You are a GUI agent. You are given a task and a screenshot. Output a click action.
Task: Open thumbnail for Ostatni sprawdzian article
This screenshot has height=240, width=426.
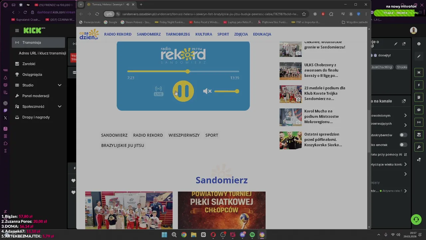coord(291,140)
